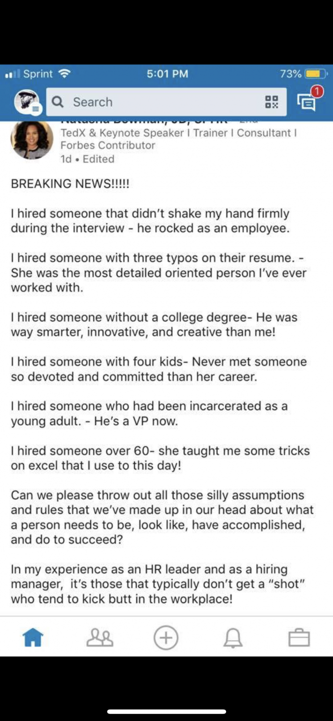Tap the 'BREAKING NEWS!!!!!' post heading
Viewport: 333px width, 721px height.
(x=70, y=184)
